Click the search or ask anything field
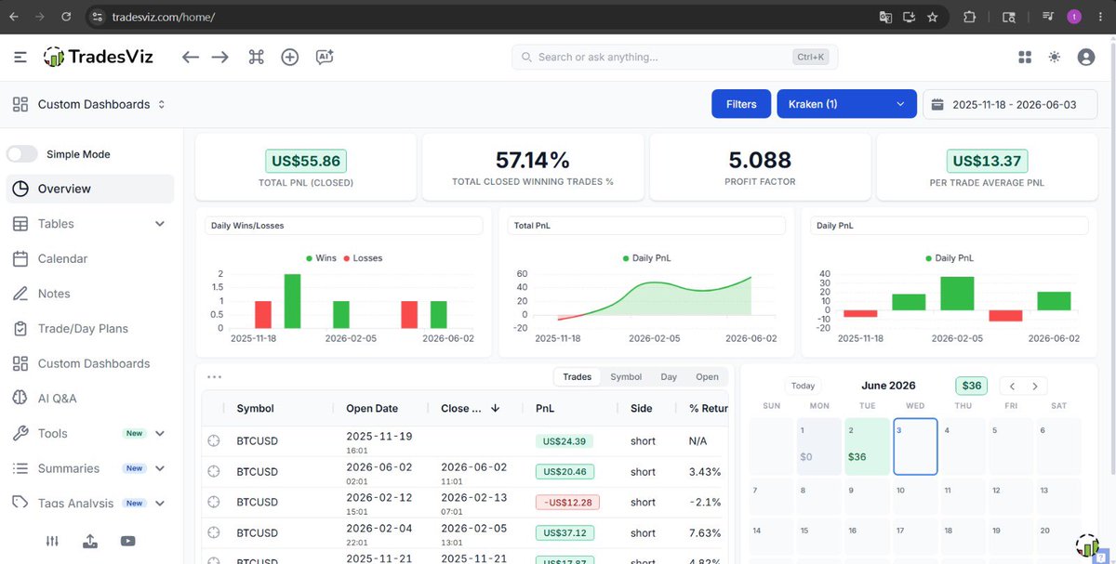Viewport: 1116px width, 564px height. click(x=674, y=57)
